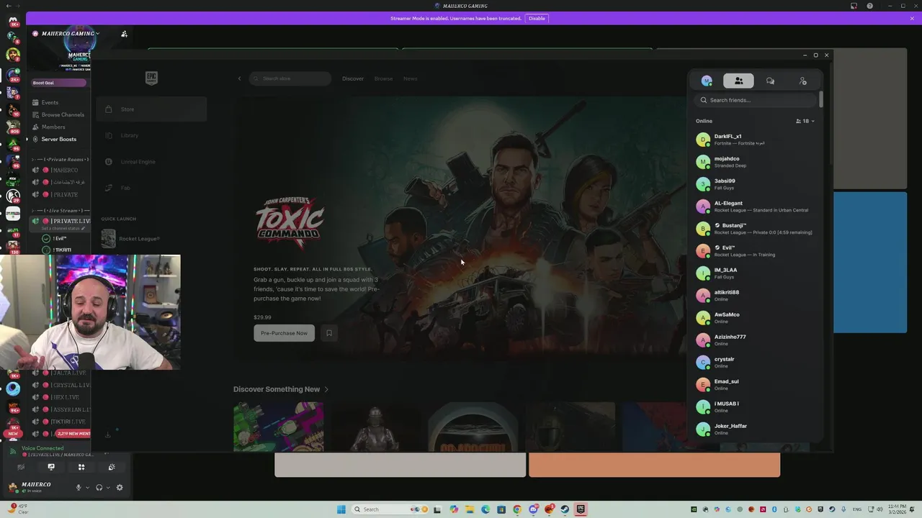Screen dimensions: 922x518
Task: Open the chat messages icon in Epic social panel
Action: click(x=770, y=81)
